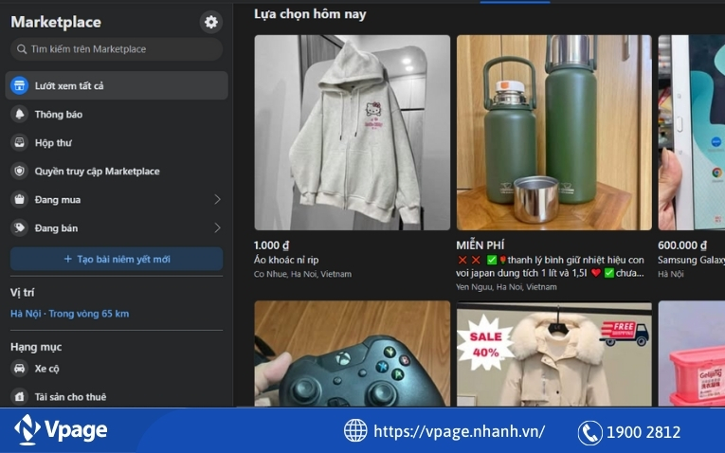Open the Áo khoác nỉ rip listing title

pyautogui.click(x=286, y=260)
